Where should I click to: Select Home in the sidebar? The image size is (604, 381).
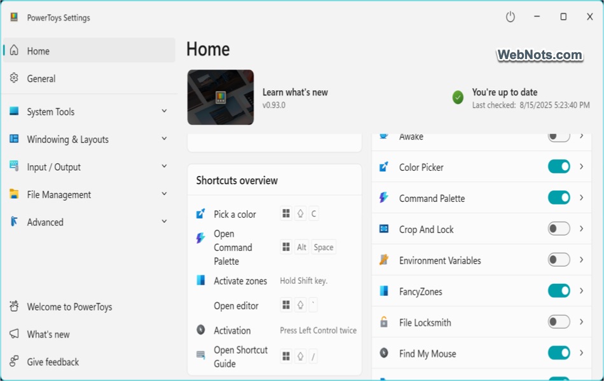89,50
